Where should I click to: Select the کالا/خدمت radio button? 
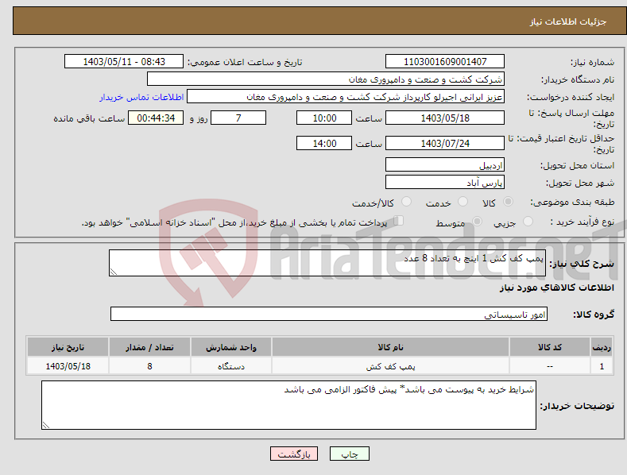pyautogui.click(x=406, y=202)
